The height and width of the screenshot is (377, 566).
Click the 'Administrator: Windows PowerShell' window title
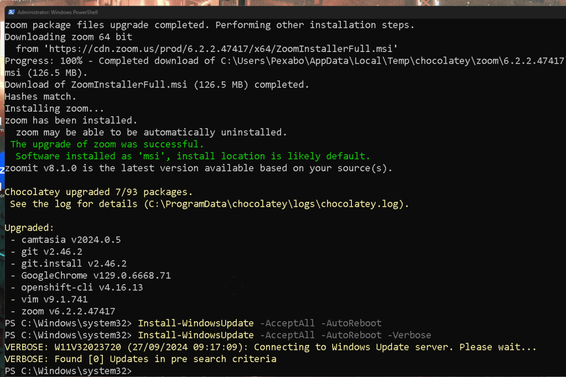(58, 12)
